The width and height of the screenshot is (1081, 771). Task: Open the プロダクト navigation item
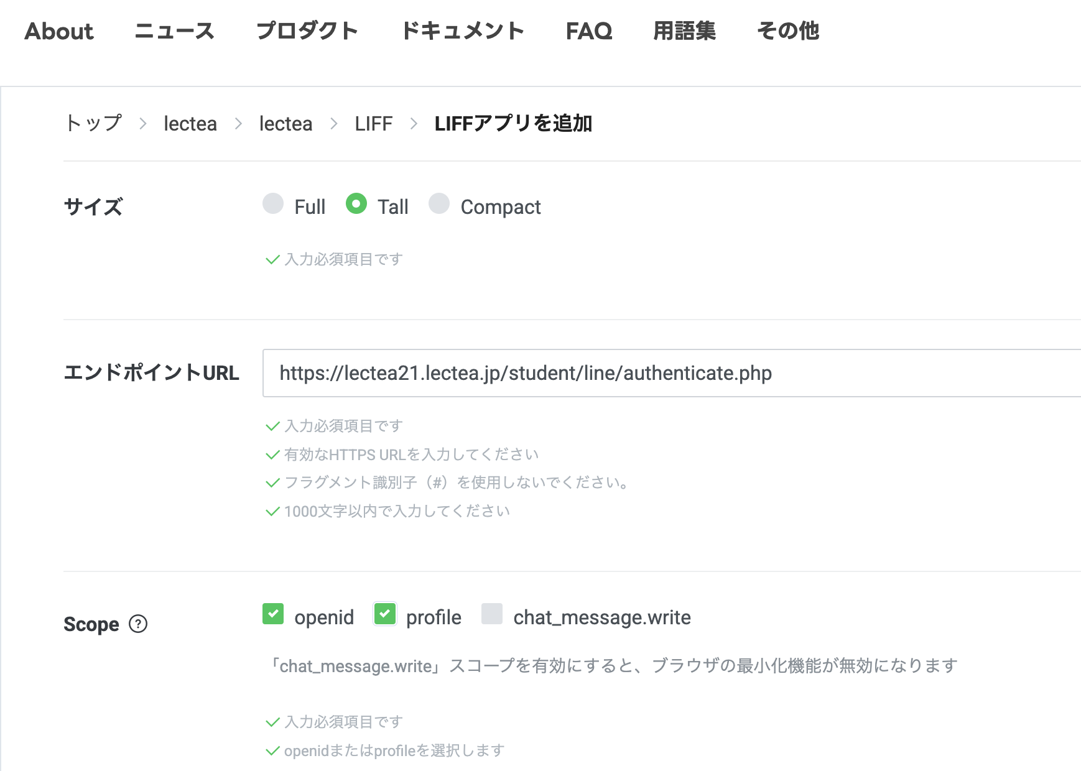[309, 31]
